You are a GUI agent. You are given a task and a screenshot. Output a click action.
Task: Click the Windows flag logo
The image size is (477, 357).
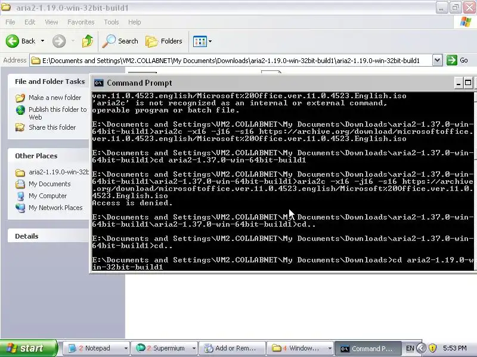pos(465,22)
